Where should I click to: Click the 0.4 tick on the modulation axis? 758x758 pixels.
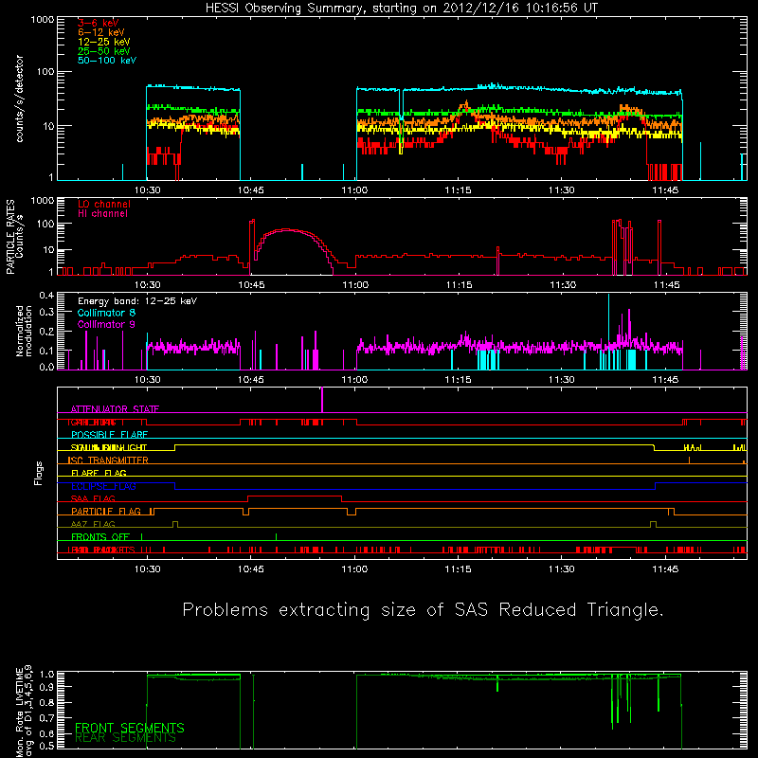46,296
